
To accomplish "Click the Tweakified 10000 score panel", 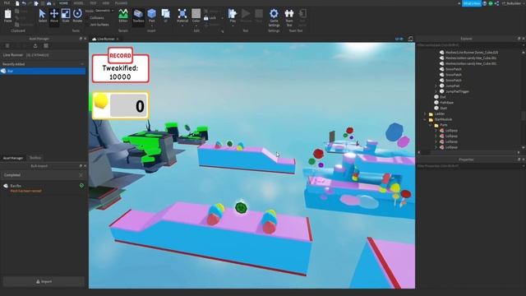I will click(121, 69).
